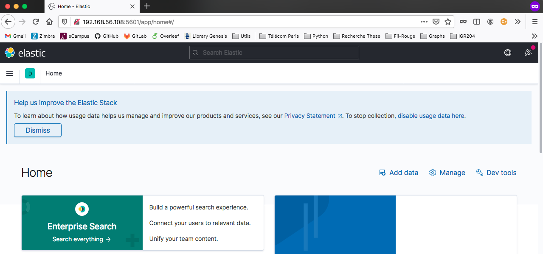Open the Firefox application menu

(535, 22)
